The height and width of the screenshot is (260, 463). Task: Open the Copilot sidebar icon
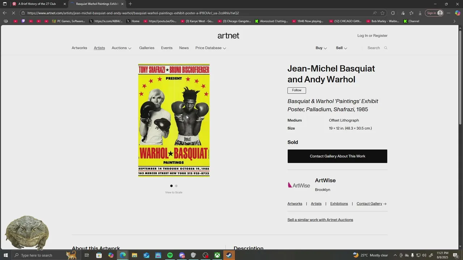[458, 13]
